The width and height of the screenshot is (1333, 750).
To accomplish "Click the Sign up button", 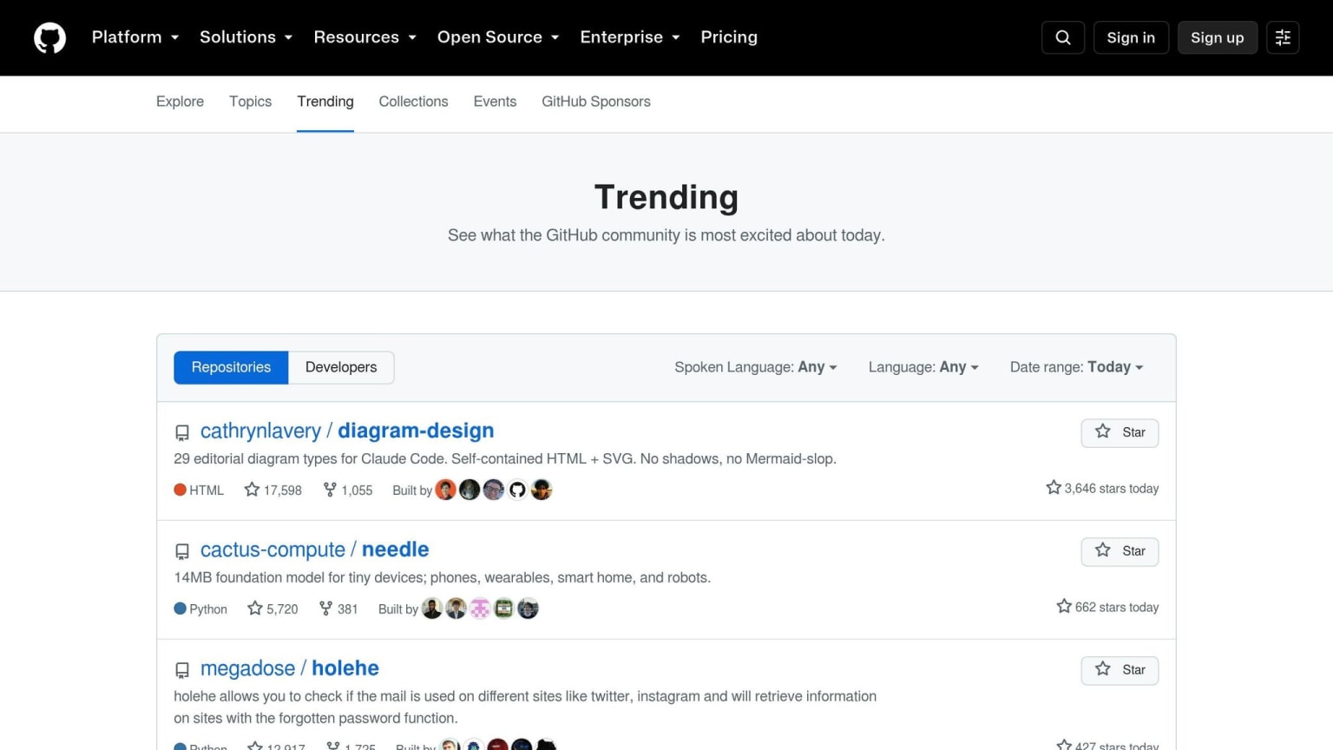I will 1217,37.
